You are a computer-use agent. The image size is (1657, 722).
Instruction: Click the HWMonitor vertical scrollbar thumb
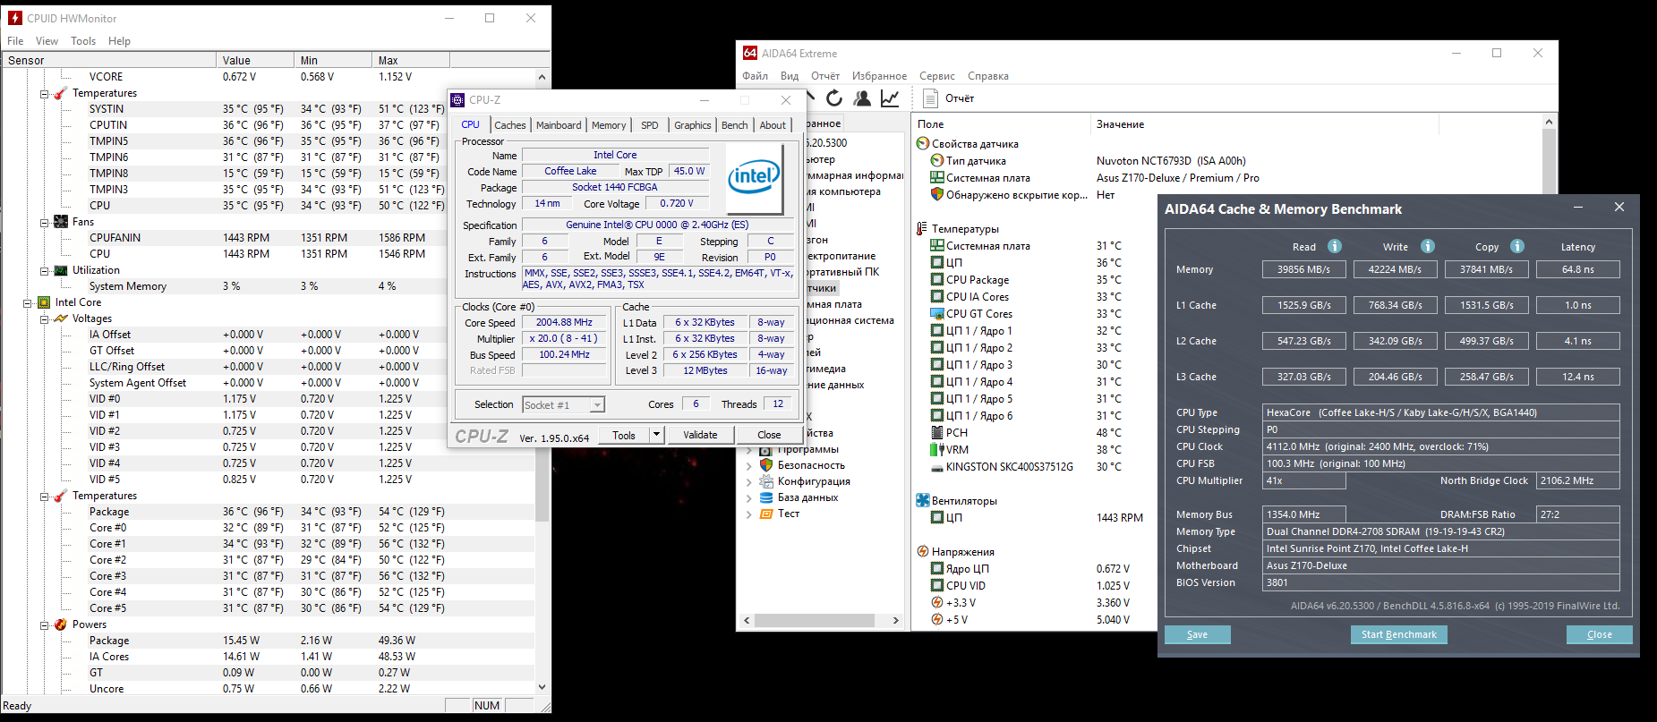coord(542,483)
